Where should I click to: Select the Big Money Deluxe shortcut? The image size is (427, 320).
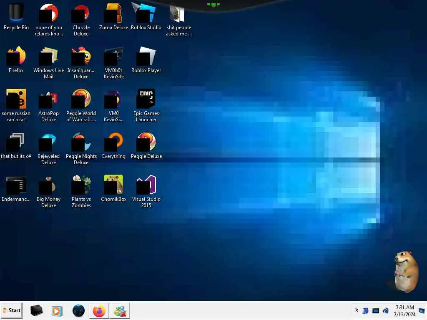point(49,192)
